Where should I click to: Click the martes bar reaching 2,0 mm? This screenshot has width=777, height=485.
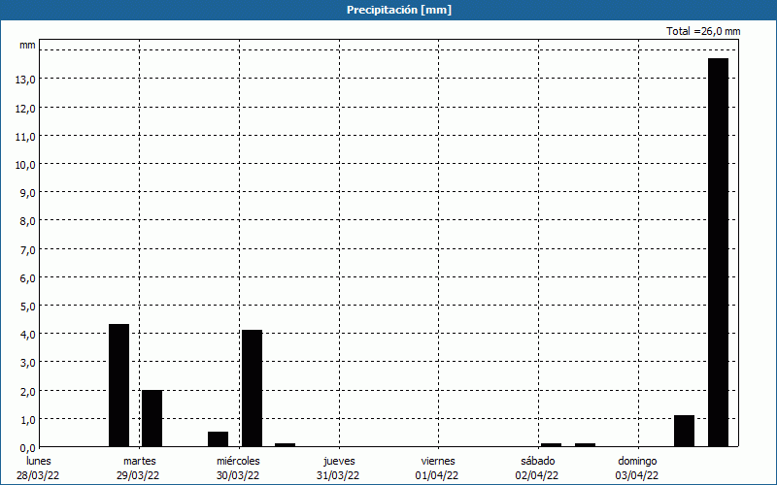coord(152,418)
